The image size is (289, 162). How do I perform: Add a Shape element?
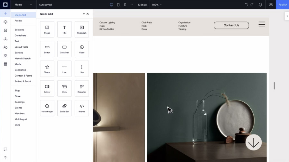click(47, 69)
